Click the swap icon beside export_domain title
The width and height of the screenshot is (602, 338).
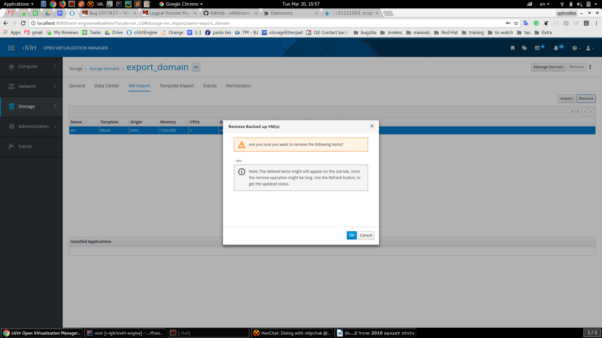click(196, 67)
